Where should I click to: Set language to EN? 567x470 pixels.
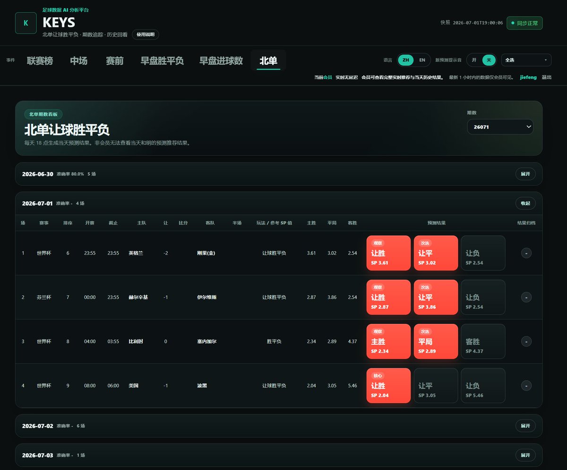[x=422, y=60]
